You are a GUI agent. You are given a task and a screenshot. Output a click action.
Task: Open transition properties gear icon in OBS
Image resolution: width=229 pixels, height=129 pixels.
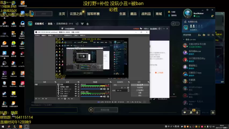click(128, 88)
